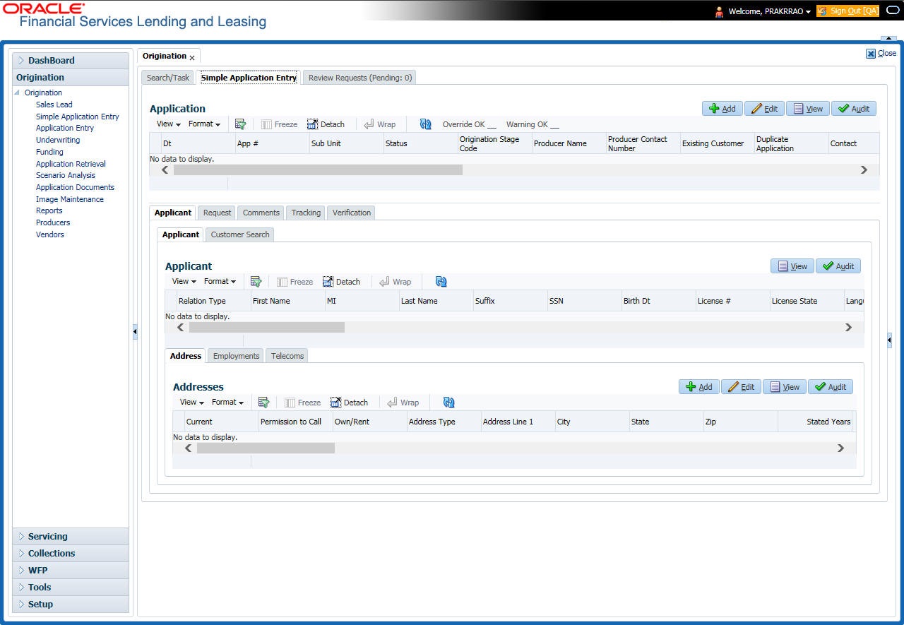Open Sales Lead in the navigation tree
Screen dimensions: 904x625
tap(54, 105)
